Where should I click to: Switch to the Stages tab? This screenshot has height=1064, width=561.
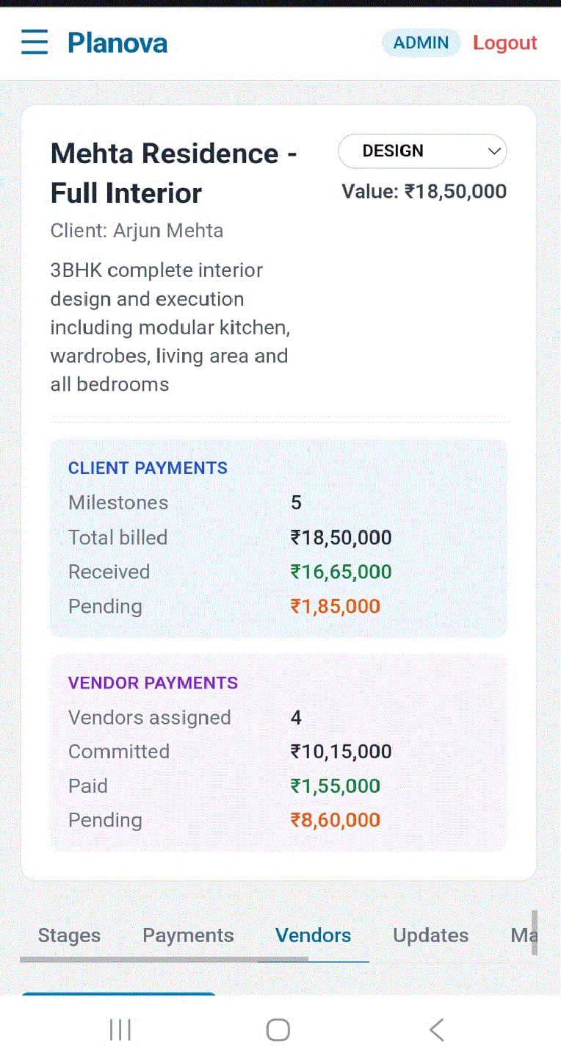pyautogui.click(x=69, y=935)
